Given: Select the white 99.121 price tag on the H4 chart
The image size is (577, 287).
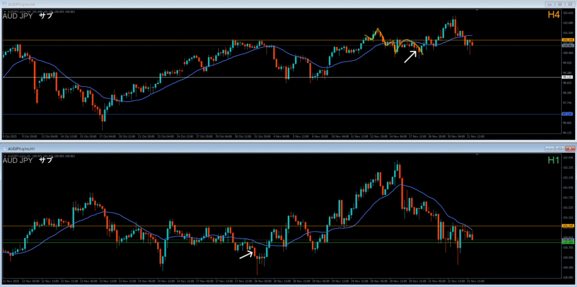Looking at the screenshot, I should tap(566, 77).
